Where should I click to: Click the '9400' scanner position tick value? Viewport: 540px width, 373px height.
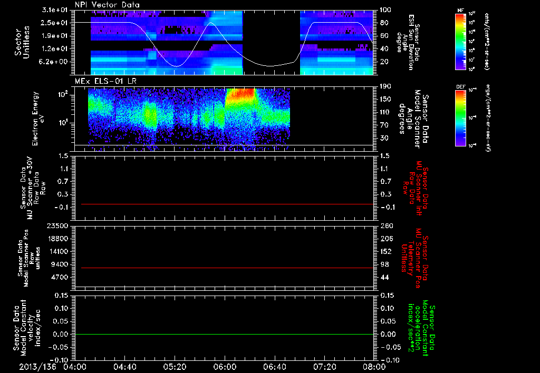pyautogui.click(x=60, y=264)
